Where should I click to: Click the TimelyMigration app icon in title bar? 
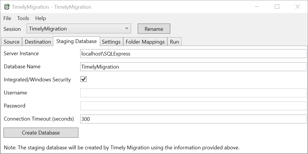click(7, 7)
